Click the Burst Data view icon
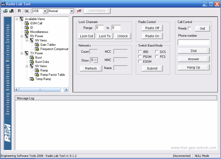Viewport: 221px width, 159px height. [x=32, y=62]
